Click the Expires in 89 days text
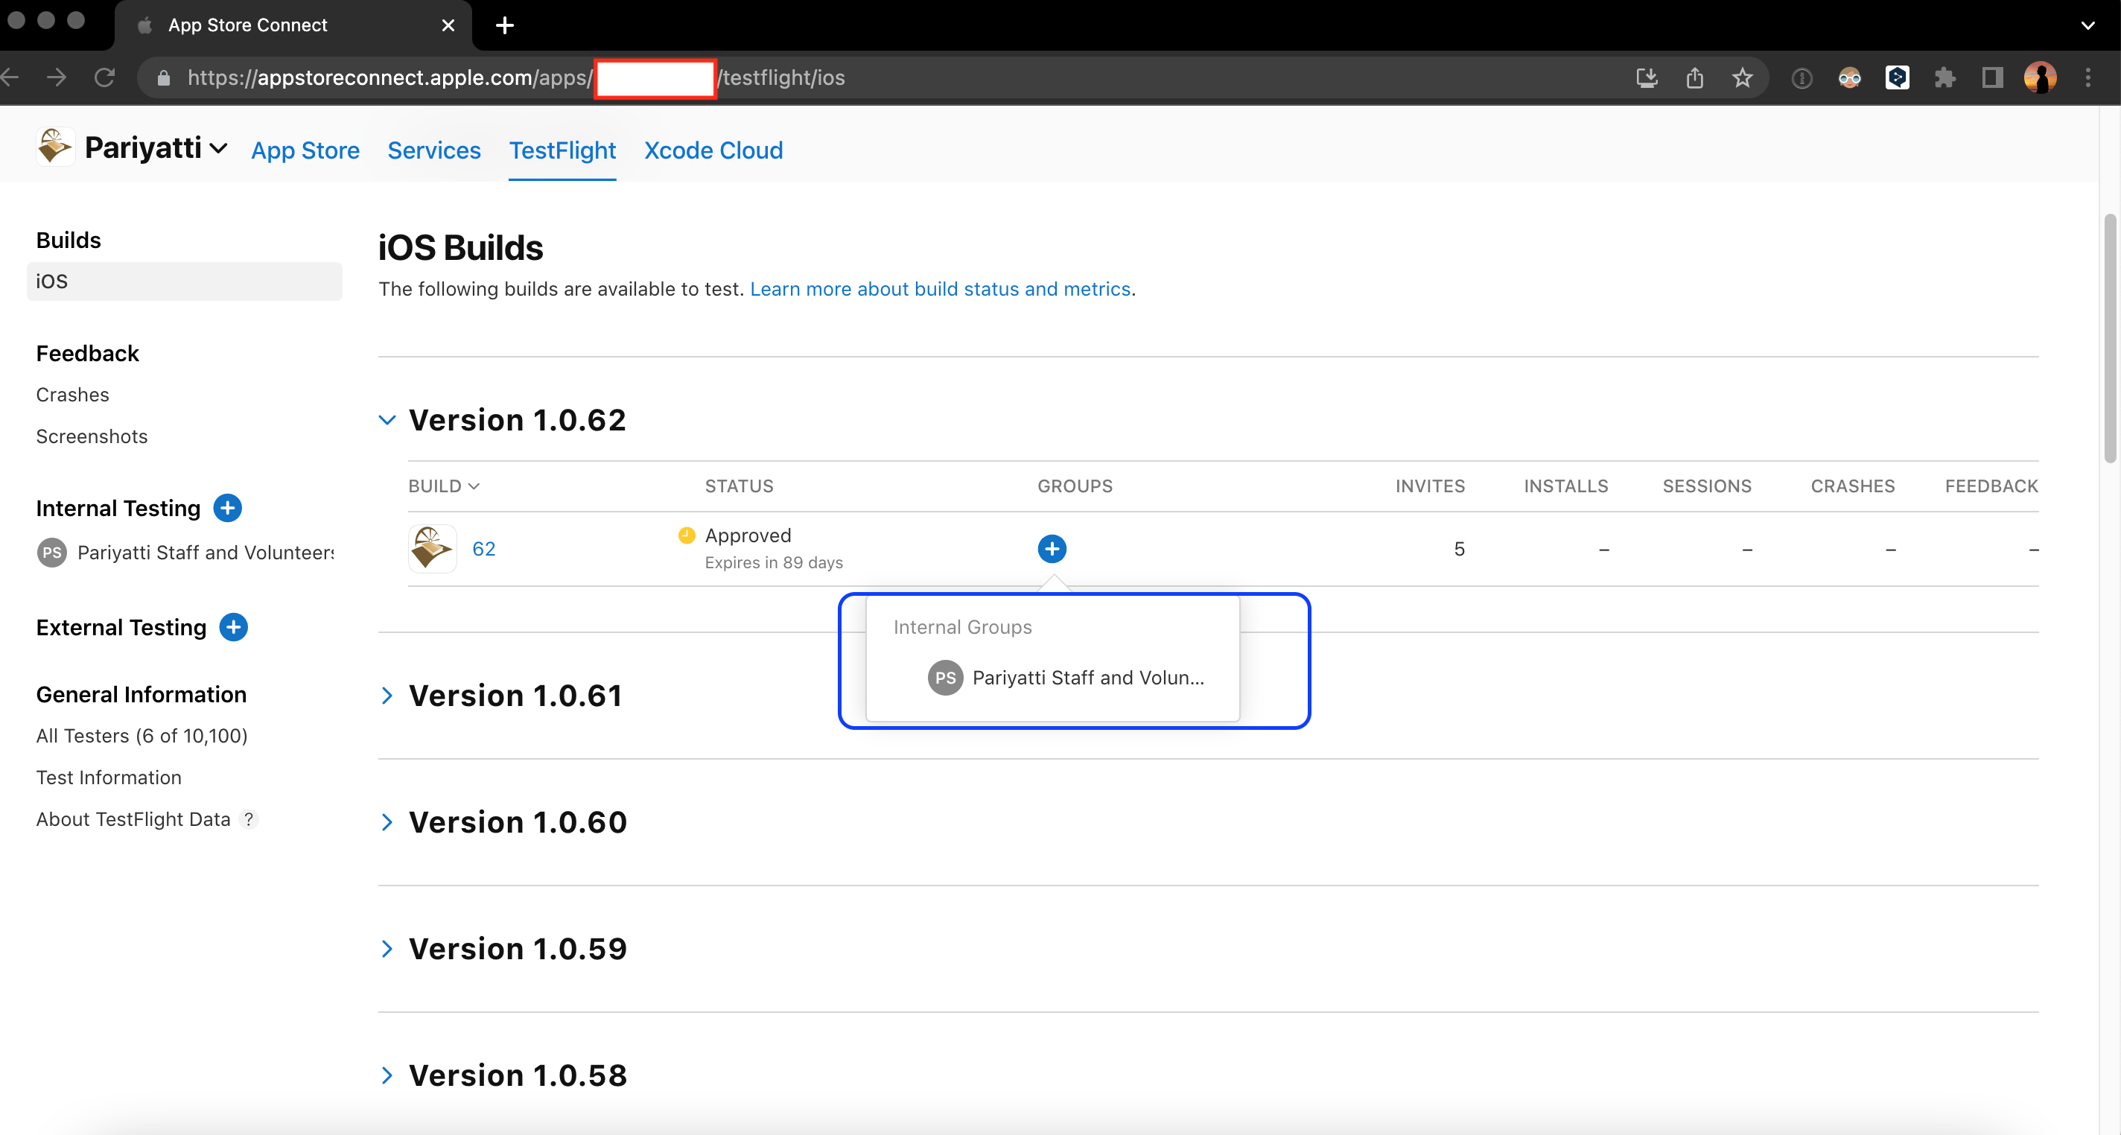 pos(773,562)
